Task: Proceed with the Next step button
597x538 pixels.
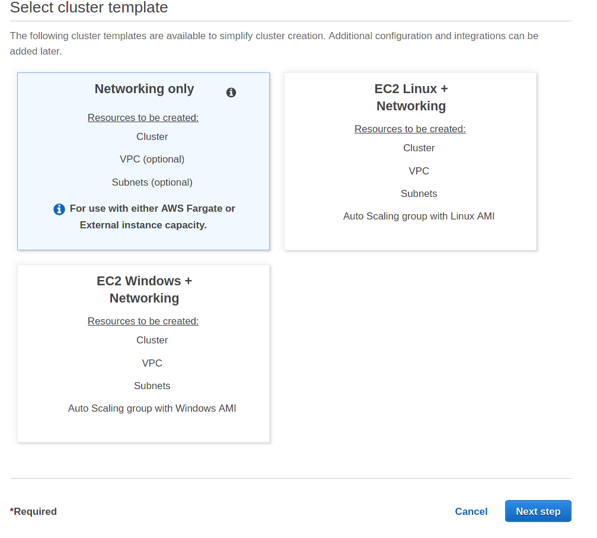Action: point(538,511)
